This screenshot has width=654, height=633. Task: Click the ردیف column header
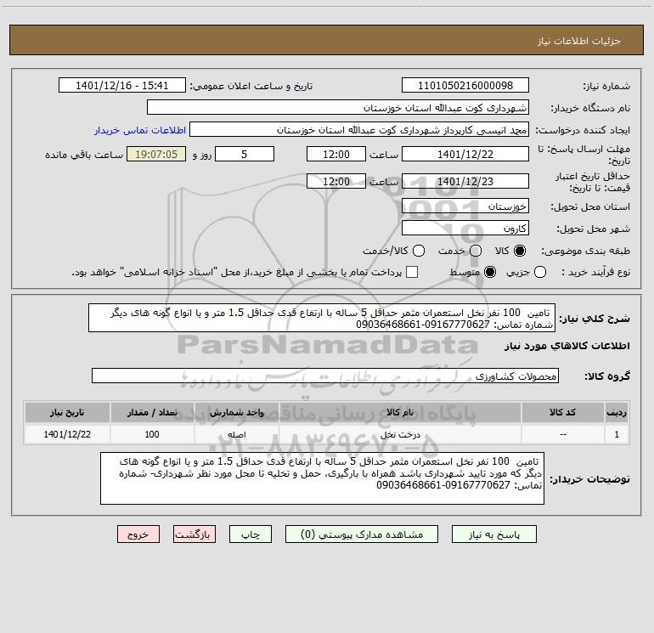coord(617,413)
